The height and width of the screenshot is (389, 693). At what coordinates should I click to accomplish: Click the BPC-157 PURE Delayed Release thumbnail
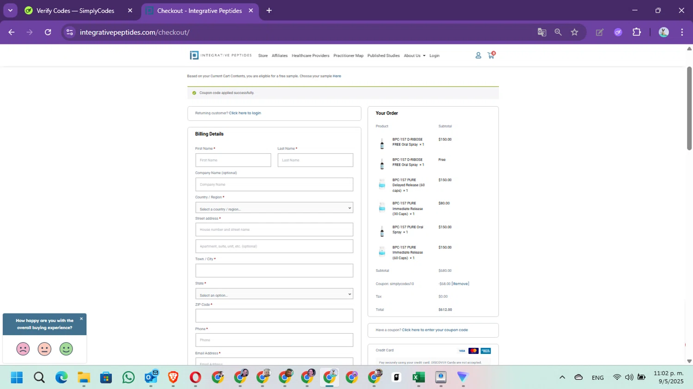(382, 184)
